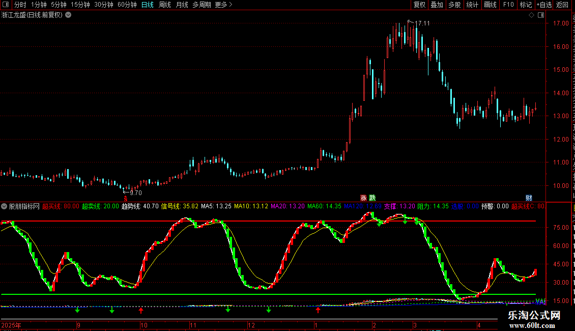Click the red 涨 marker icon
575x331 pixels.
pyautogui.click(x=363, y=198)
